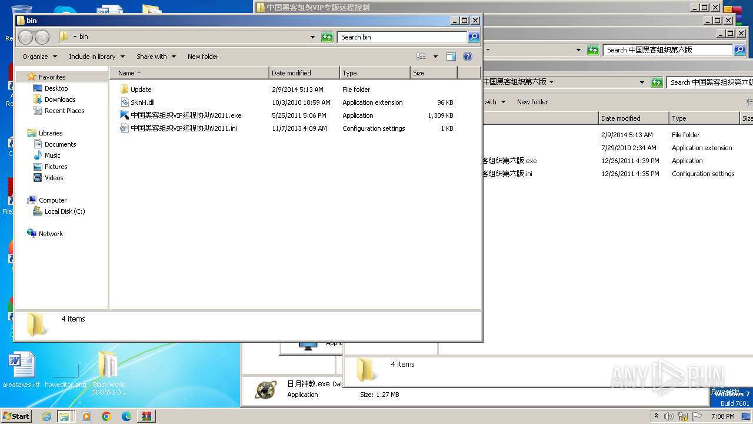Image resolution: width=753 pixels, height=424 pixels.
Task: Open the volume control in system tray
Action: coord(668,416)
